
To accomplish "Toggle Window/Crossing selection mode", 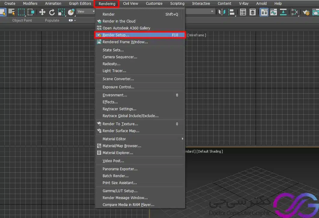I will point(31,12).
